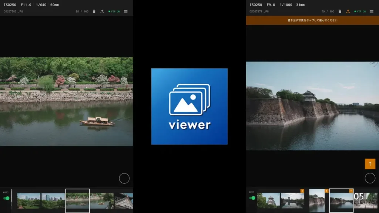379x213 pixels.
Task: Select the highlighted moat wall thumbnail
Action: pyautogui.click(x=341, y=200)
